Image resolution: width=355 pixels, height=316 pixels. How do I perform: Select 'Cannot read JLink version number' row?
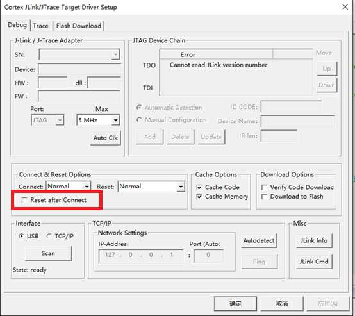219,65
